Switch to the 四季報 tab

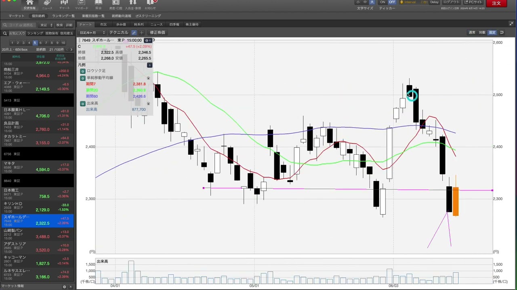pos(174,24)
